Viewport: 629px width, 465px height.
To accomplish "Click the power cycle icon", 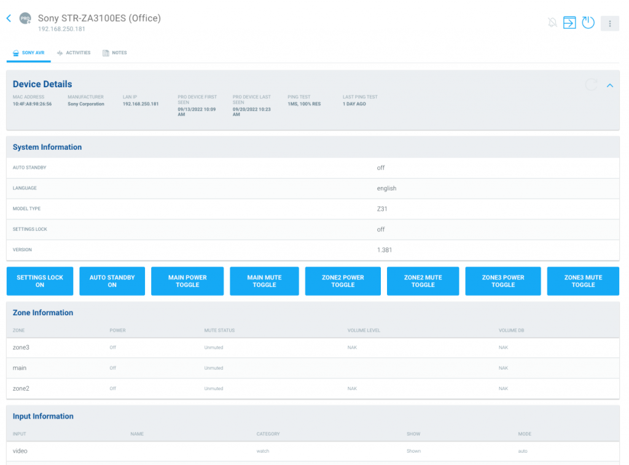I will click(588, 23).
